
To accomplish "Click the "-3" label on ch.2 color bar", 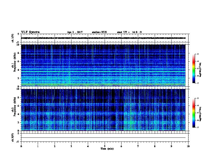I will [198, 98].
